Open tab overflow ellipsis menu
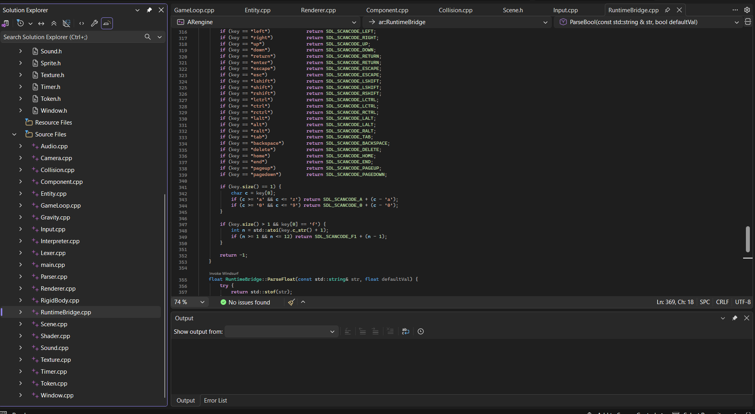The image size is (755, 414). point(735,10)
